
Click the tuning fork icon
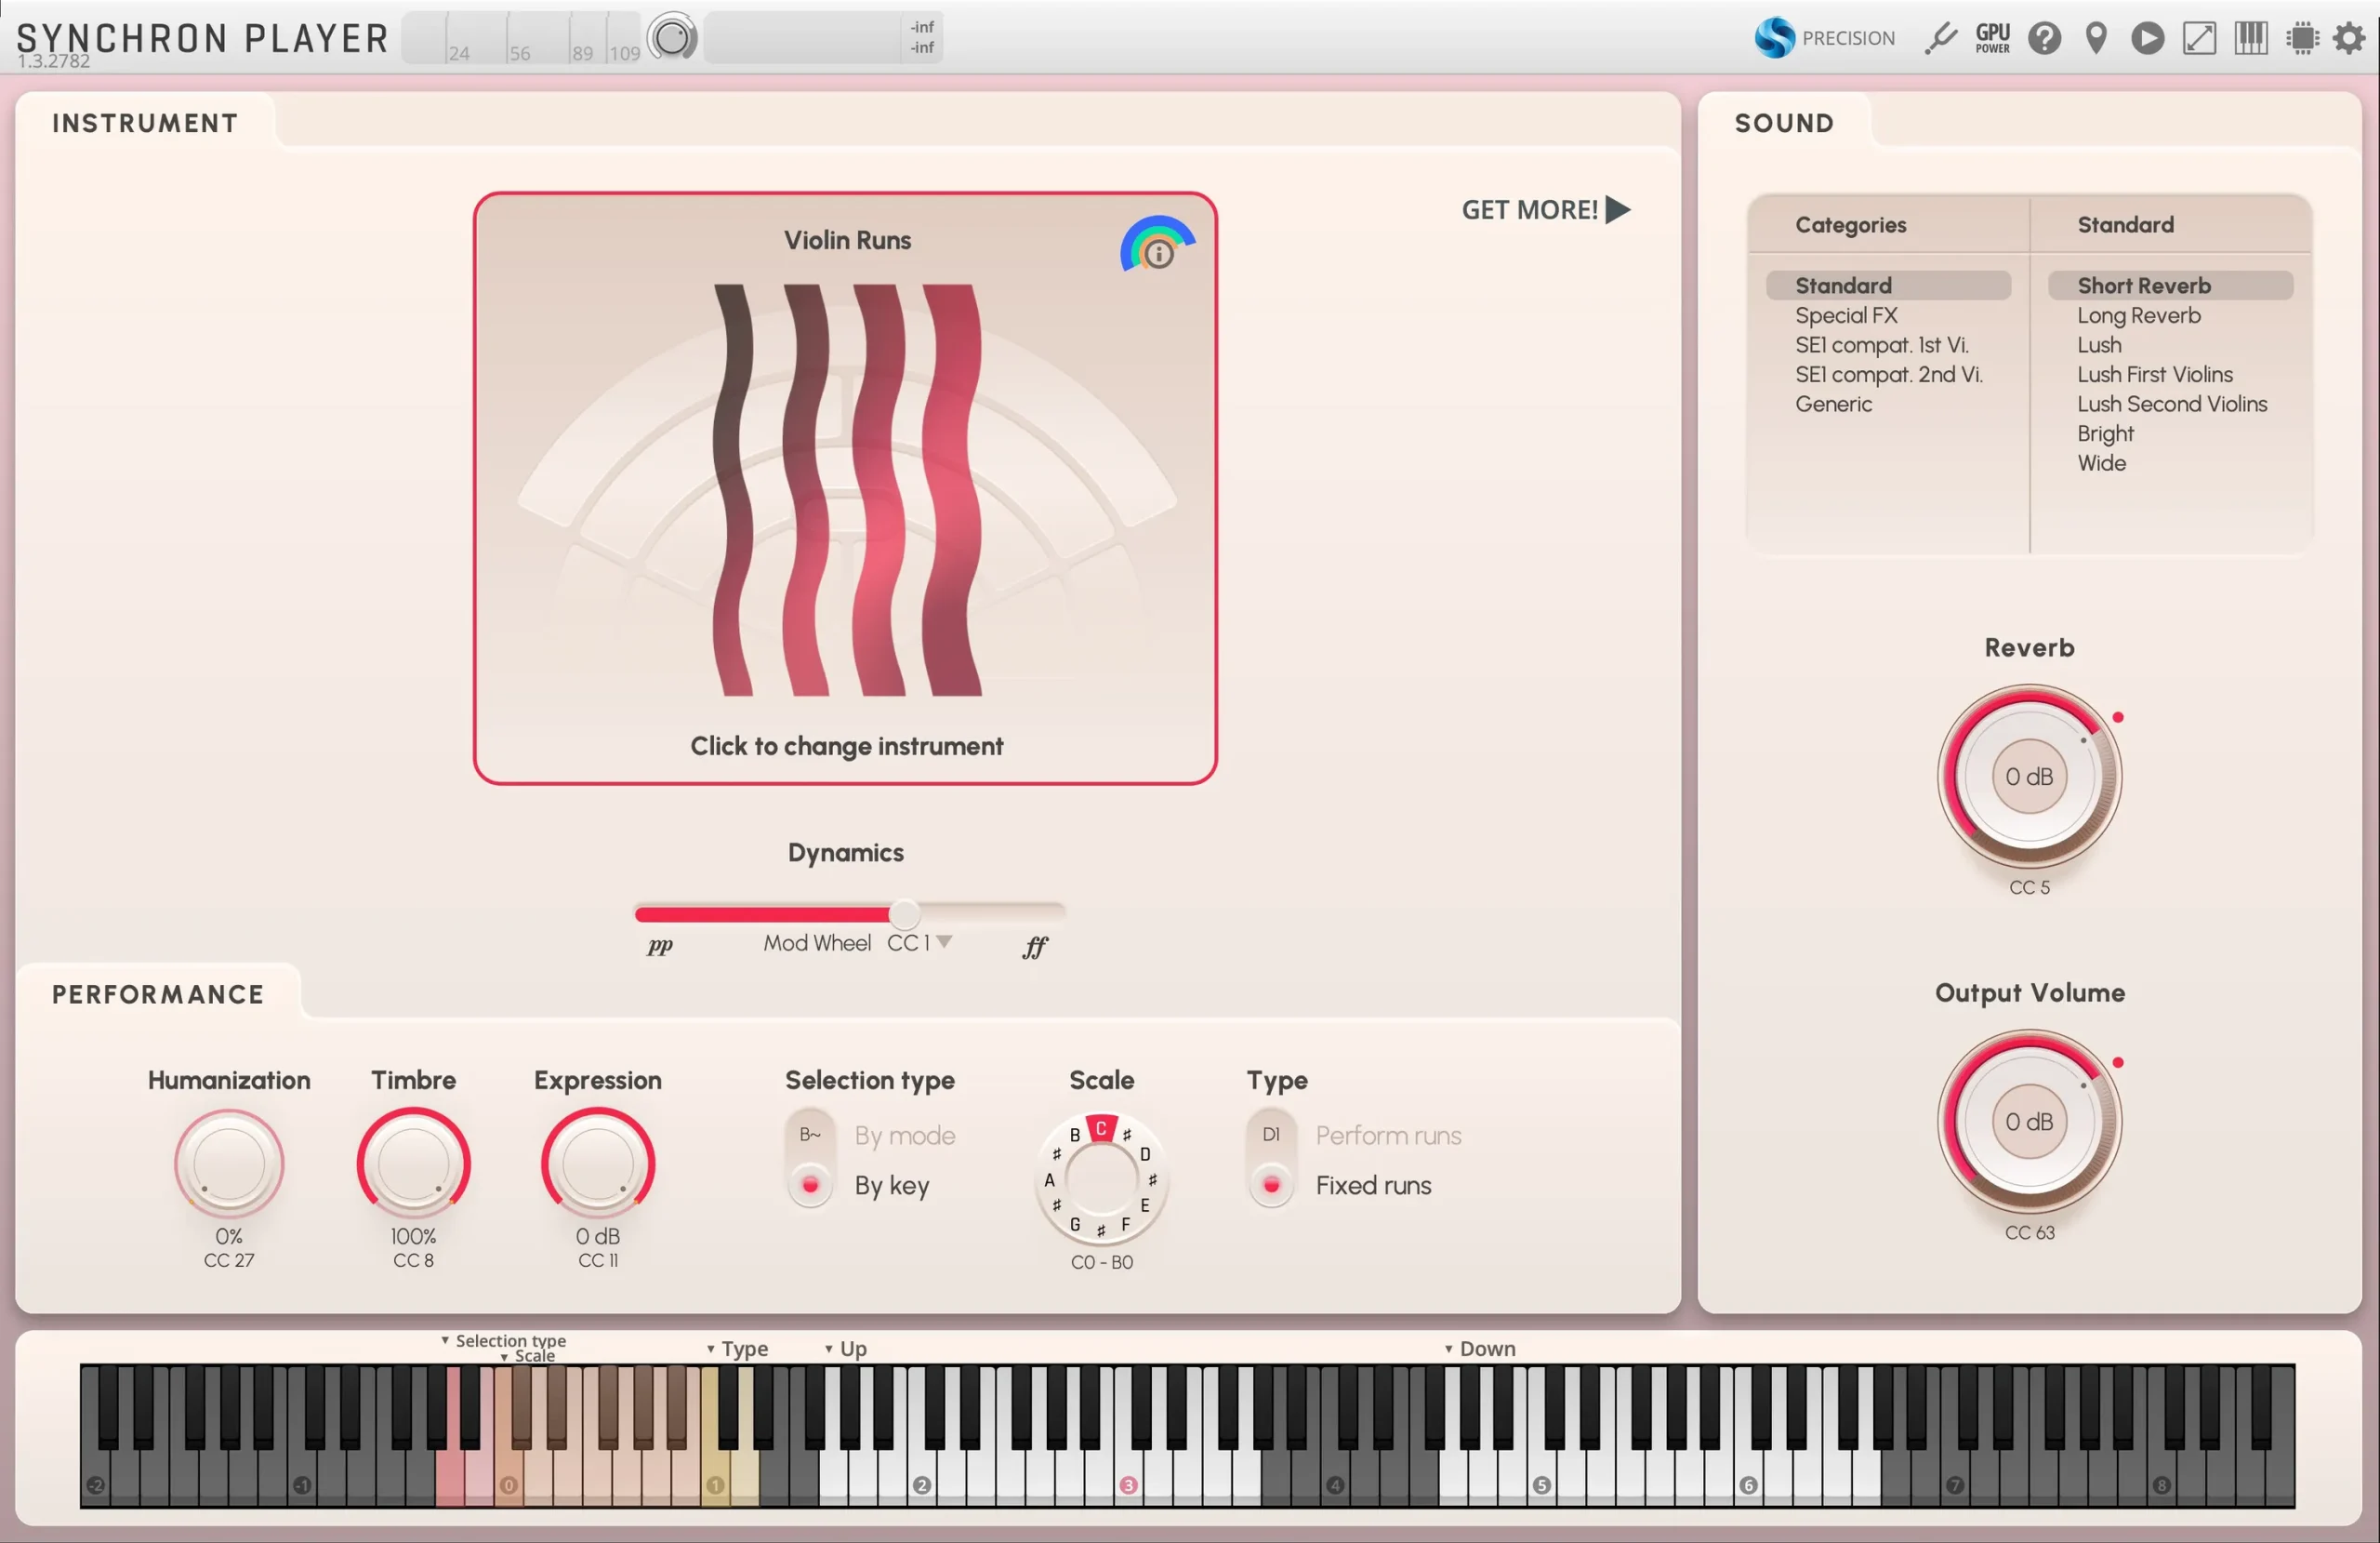click(1941, 38)
